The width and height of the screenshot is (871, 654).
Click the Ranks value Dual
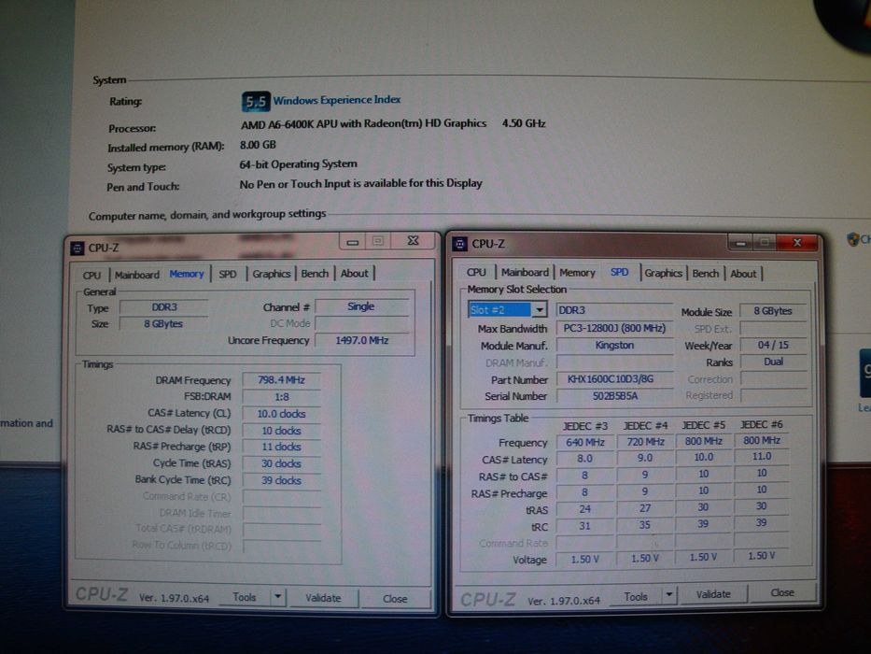[773, 362]
